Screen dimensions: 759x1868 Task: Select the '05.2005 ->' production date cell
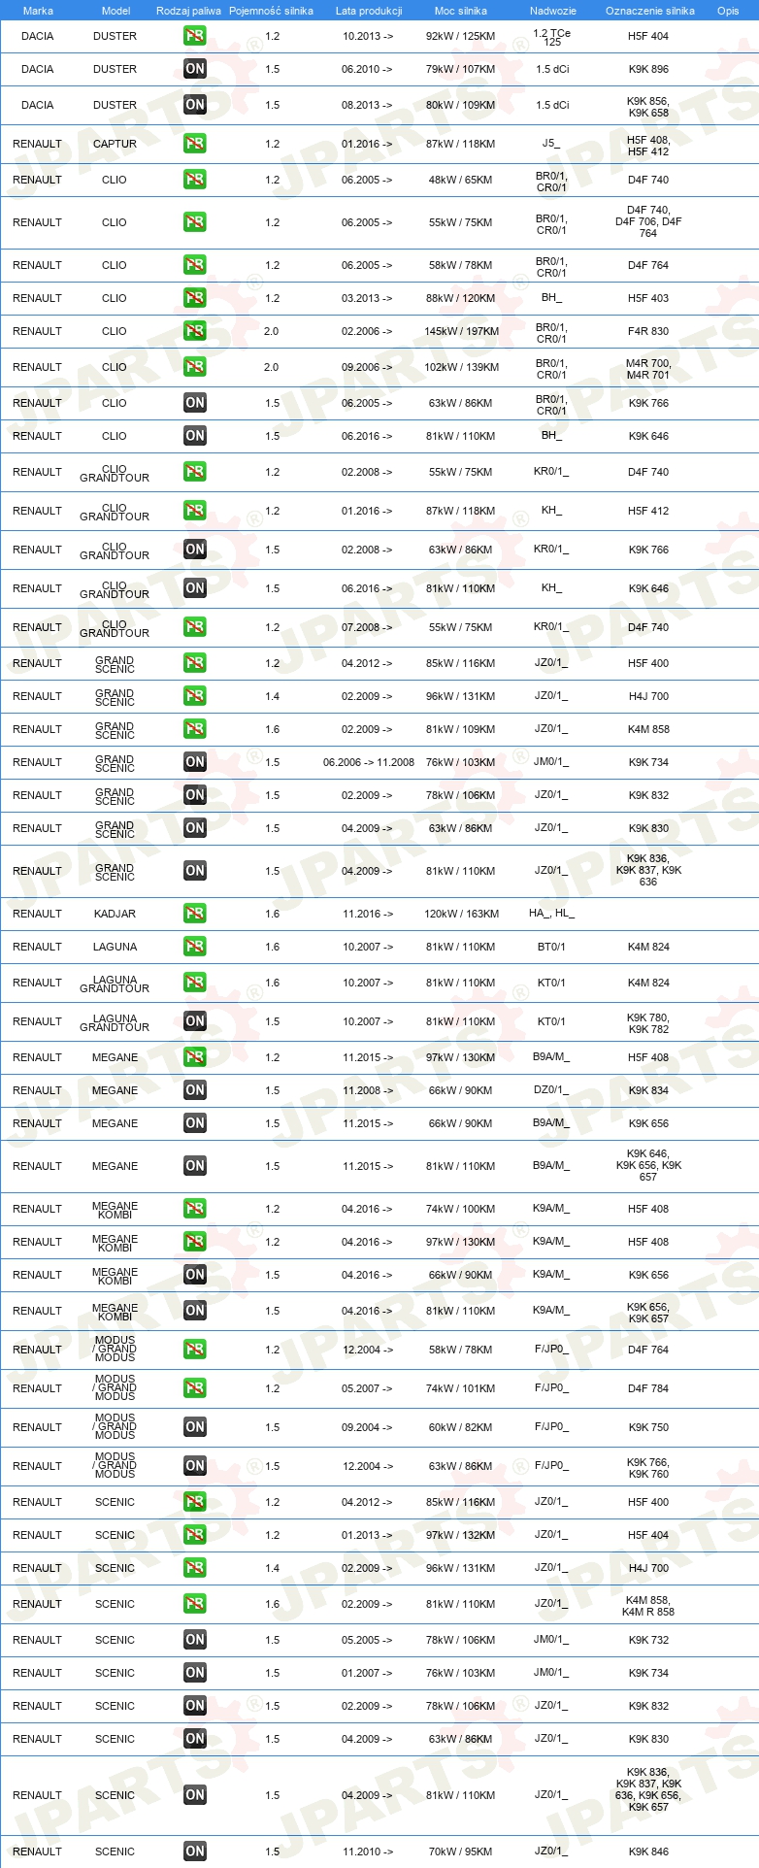pyautogui.click(x=367, y=1640)
